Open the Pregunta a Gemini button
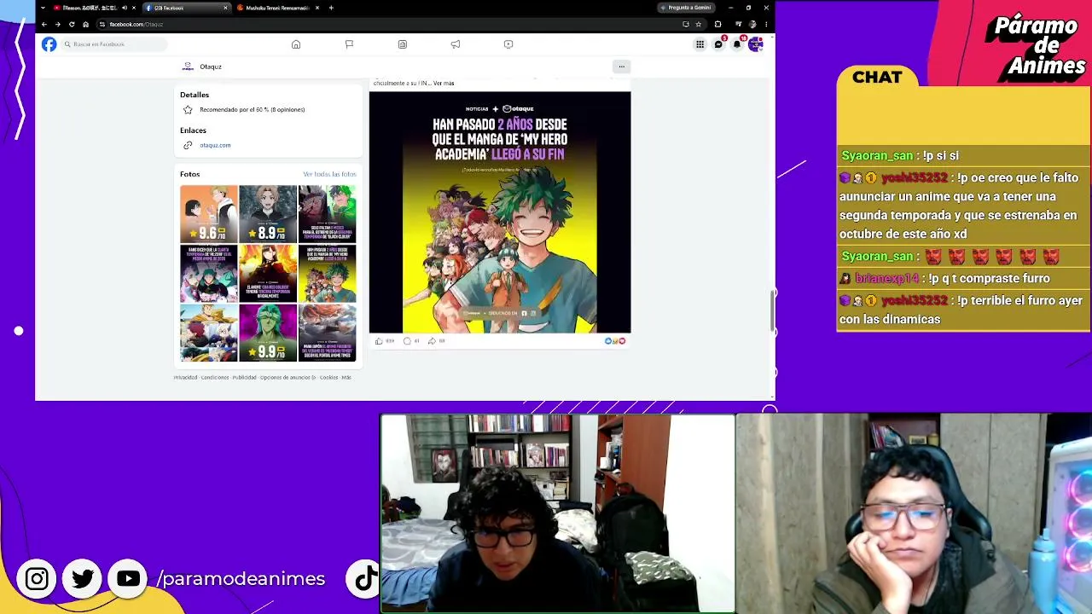Viewport: 1092px width, 614px height. click(x=685, y=8)
